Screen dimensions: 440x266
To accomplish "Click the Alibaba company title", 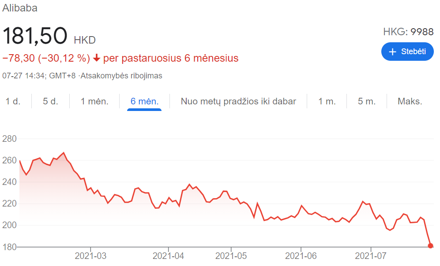I will tap(20, 8).
